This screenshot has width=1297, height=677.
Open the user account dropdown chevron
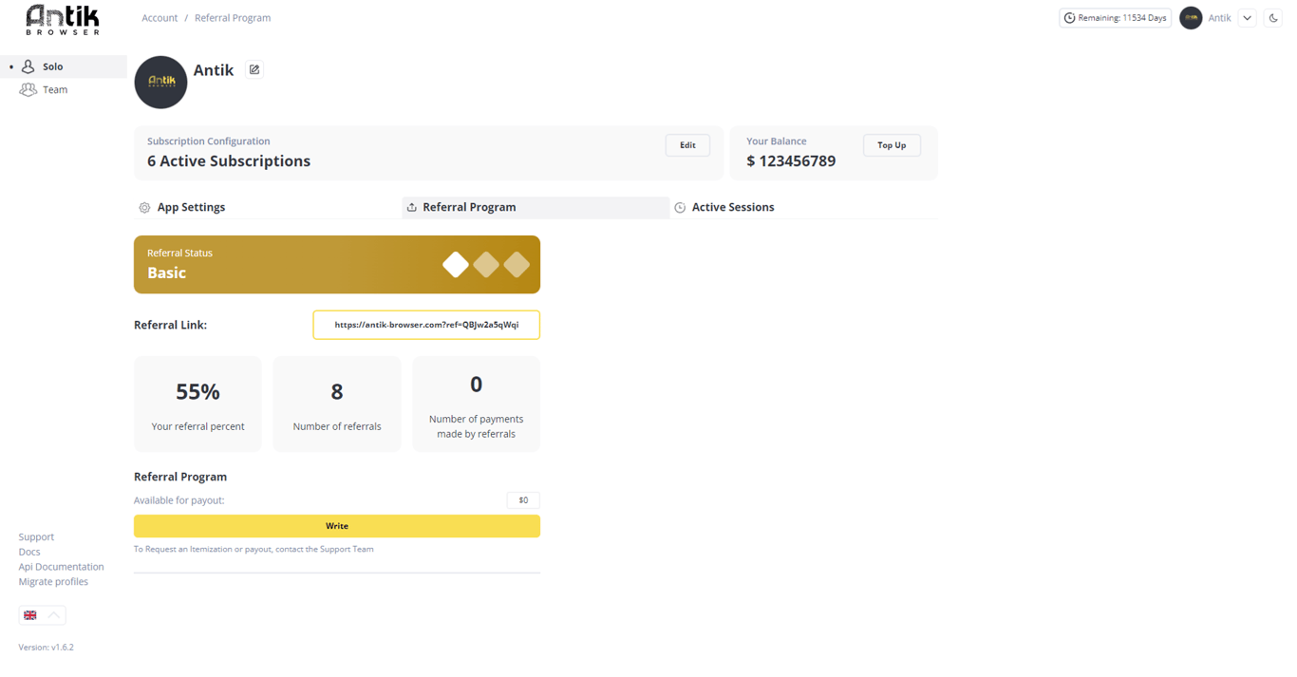pos(1248,18)
